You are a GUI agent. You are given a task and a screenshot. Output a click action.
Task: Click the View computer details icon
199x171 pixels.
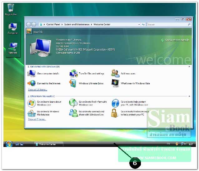(31, 74)
